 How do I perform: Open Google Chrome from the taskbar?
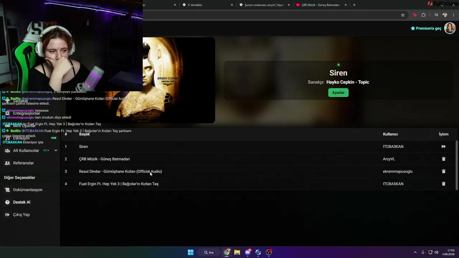point(227,252)
